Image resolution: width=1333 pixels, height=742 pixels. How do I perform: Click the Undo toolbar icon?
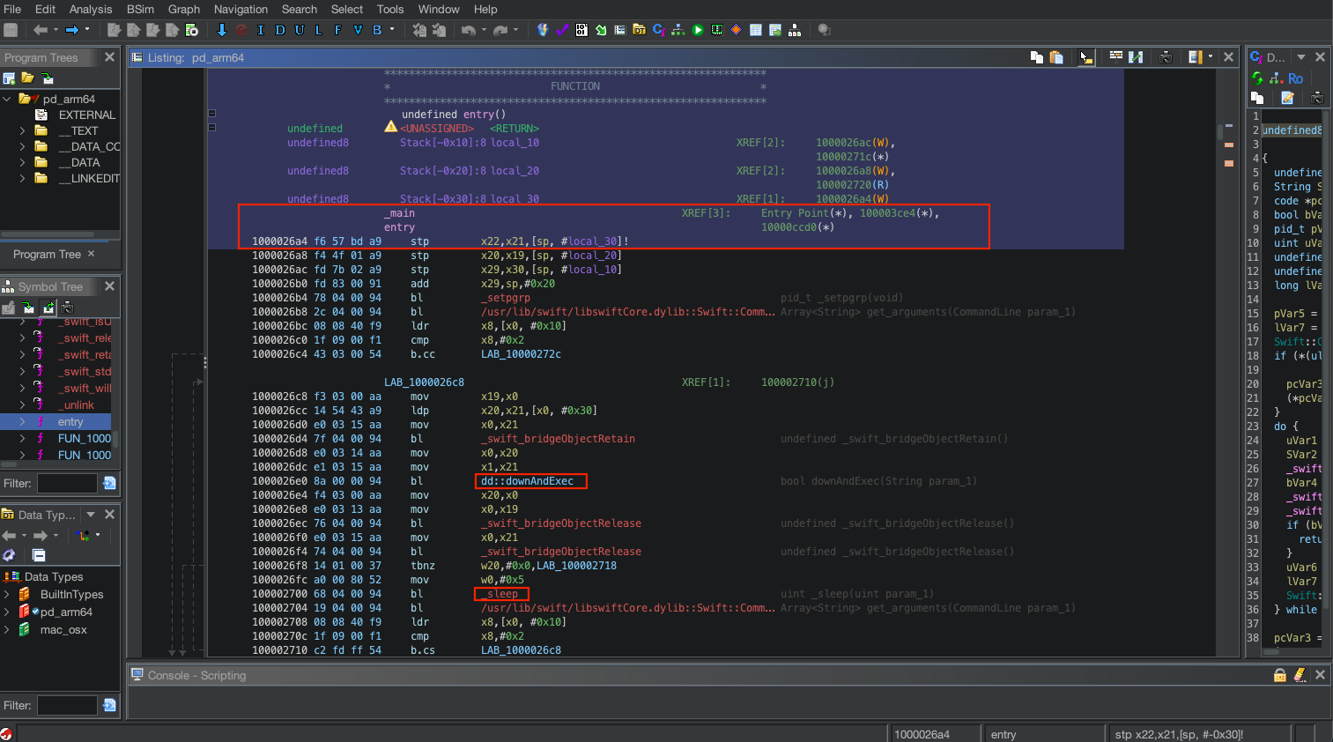click(469, 30)
